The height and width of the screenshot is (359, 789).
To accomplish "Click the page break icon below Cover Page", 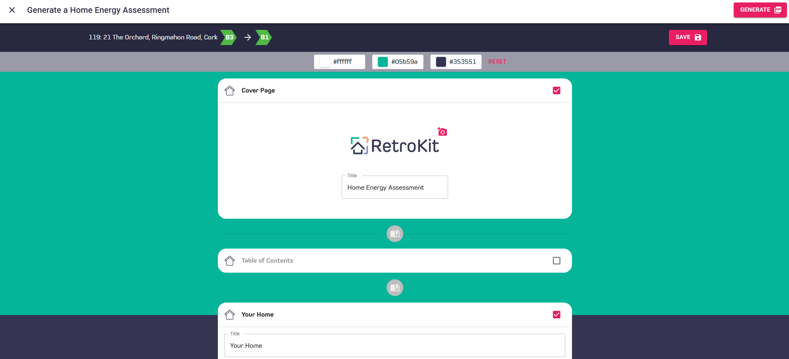I will [394, 234].
